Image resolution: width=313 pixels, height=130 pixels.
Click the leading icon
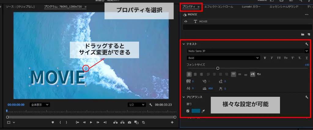(221, 81)
